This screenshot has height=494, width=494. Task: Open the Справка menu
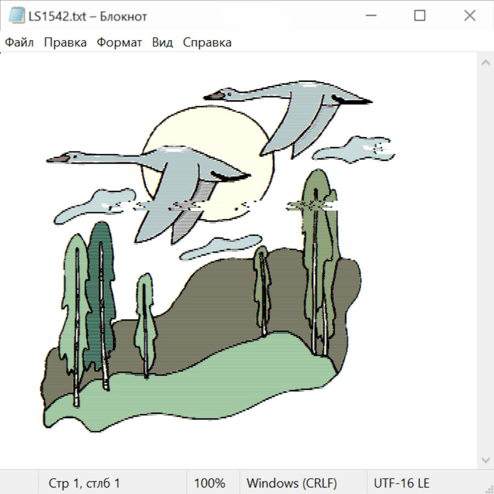point(207,43)
